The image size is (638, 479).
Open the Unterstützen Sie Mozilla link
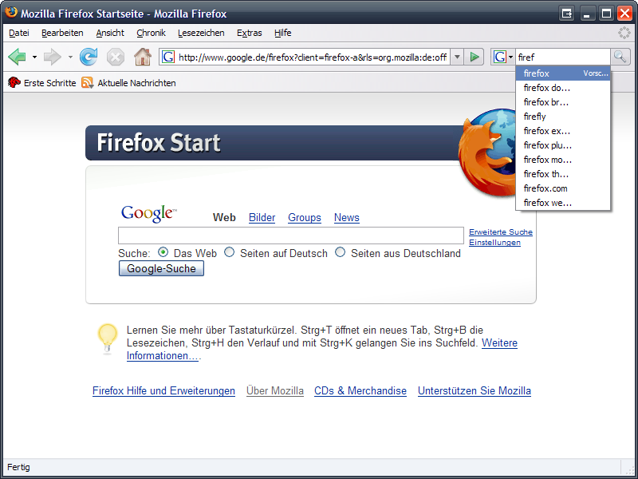[474, 390]
